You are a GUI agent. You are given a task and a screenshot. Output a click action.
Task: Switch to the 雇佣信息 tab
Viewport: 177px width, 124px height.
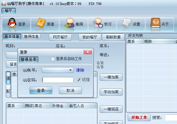pyautogui.click(x=31, y=37)
